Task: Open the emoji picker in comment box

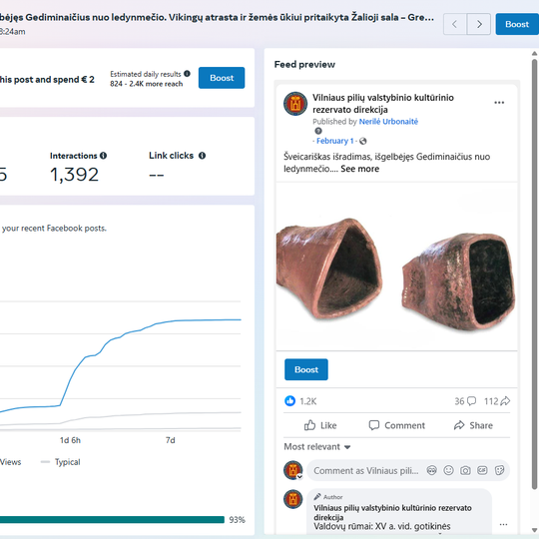Action: [x=448, y=470]
